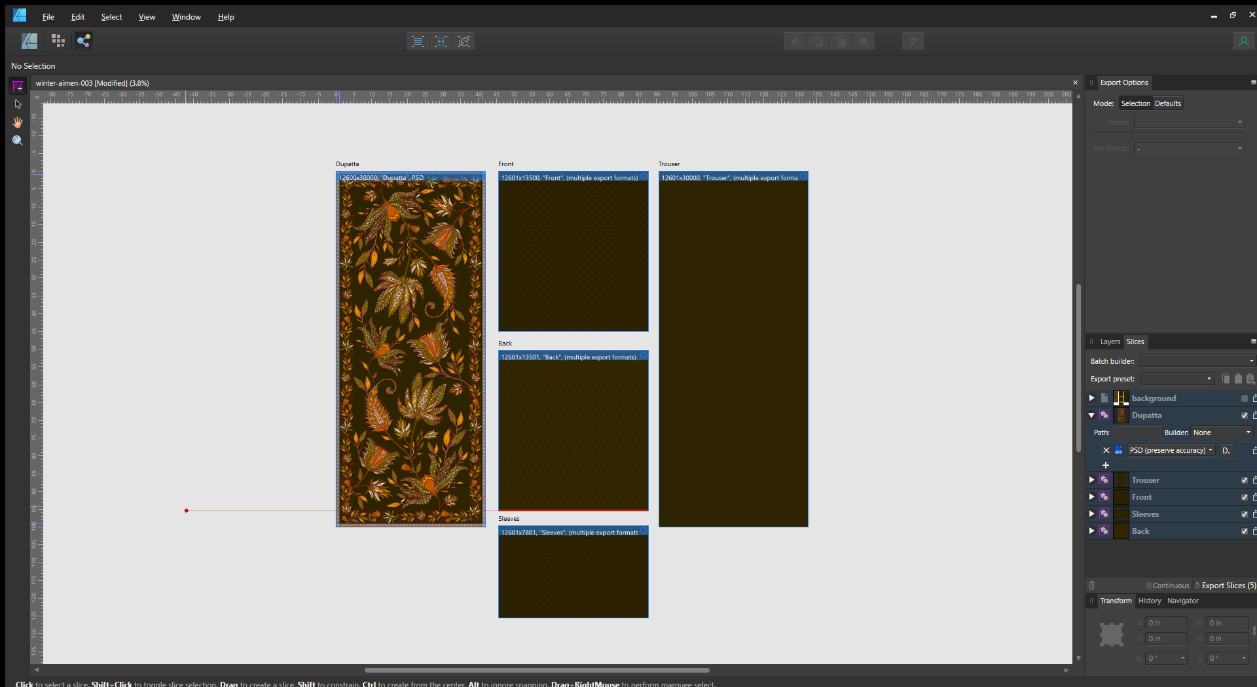Screen dimensions: 1257x687
Task: Open the Edit menu
Action: pos(78,17)
